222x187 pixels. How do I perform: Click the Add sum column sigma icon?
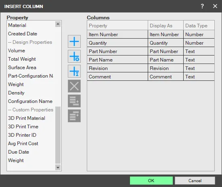click(74, 71)
